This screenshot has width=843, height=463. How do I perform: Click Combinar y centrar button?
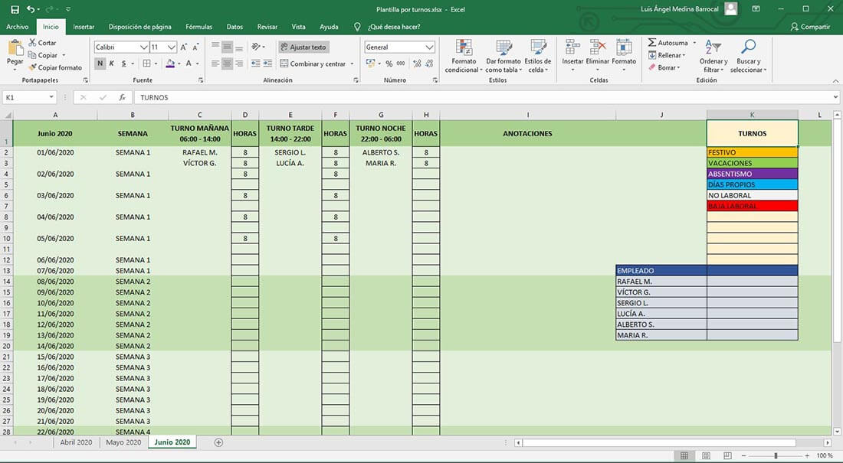pyautogui.click(x=313, y=64)
